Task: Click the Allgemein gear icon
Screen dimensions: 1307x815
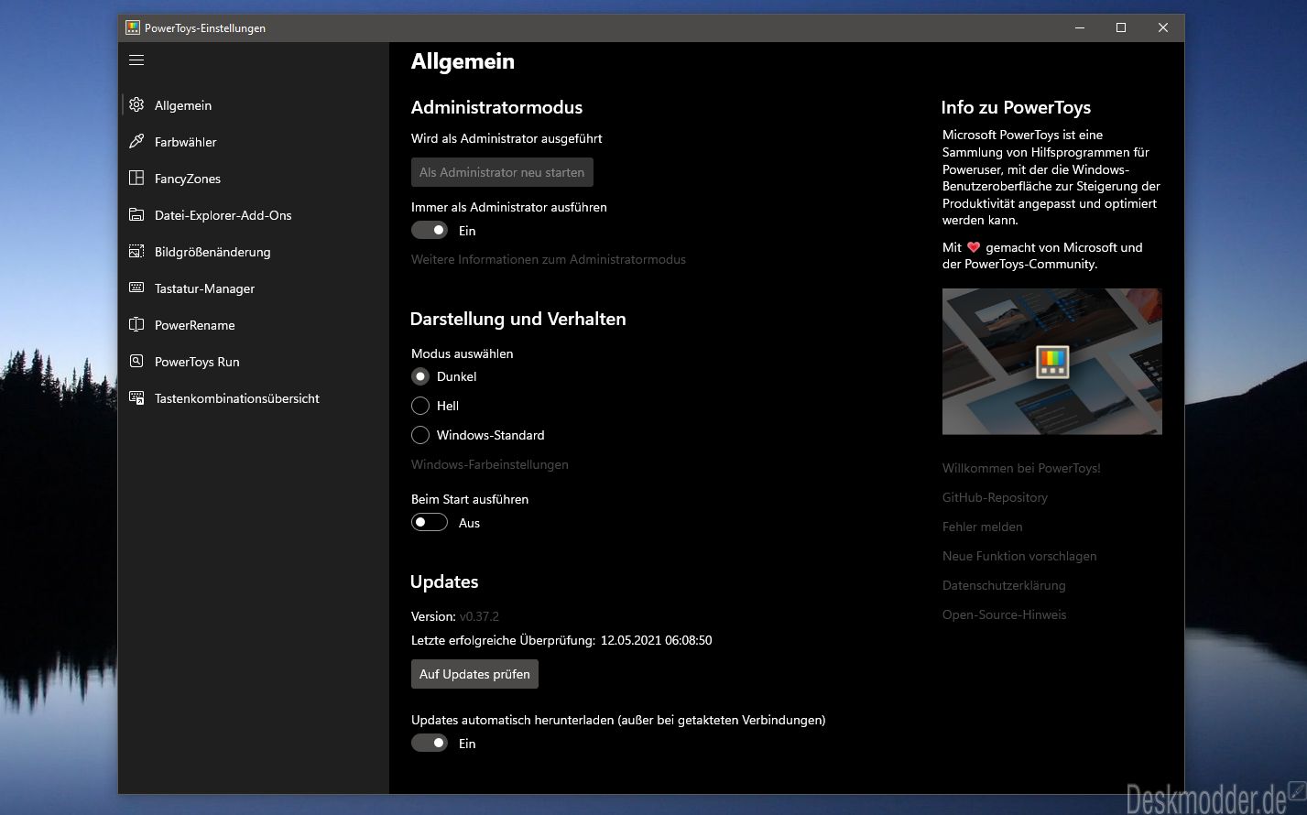Action: click(x=136, y=104)
